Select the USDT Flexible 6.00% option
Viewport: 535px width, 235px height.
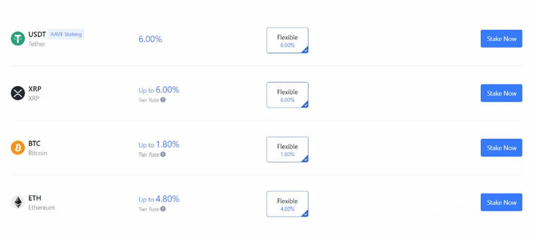[287, 40]
